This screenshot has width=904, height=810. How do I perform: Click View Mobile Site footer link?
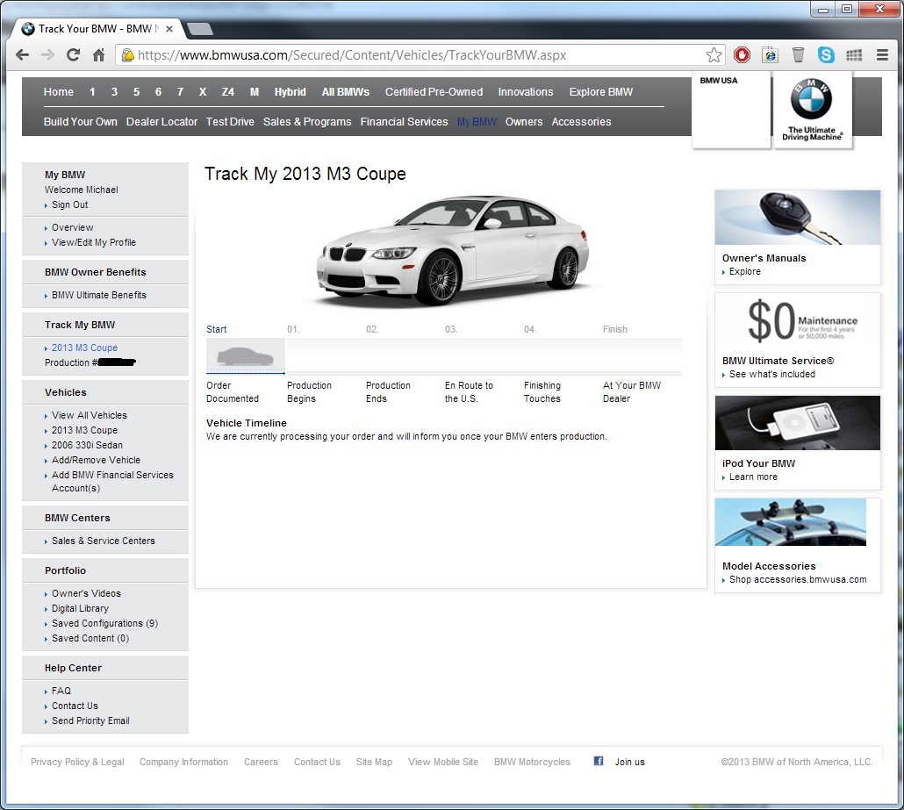(443, 762)
